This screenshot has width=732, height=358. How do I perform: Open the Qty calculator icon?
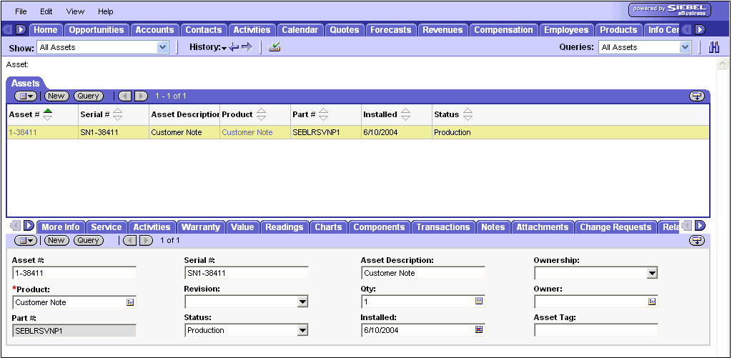coord(478,302)
